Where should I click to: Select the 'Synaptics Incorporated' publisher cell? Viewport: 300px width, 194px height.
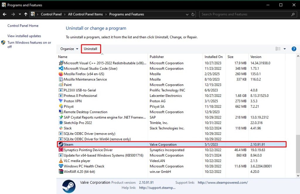click(167, 150)
